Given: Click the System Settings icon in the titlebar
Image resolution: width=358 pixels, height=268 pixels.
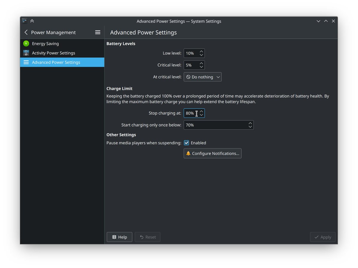Looking at the screenshot, I should tap(24, 21).
